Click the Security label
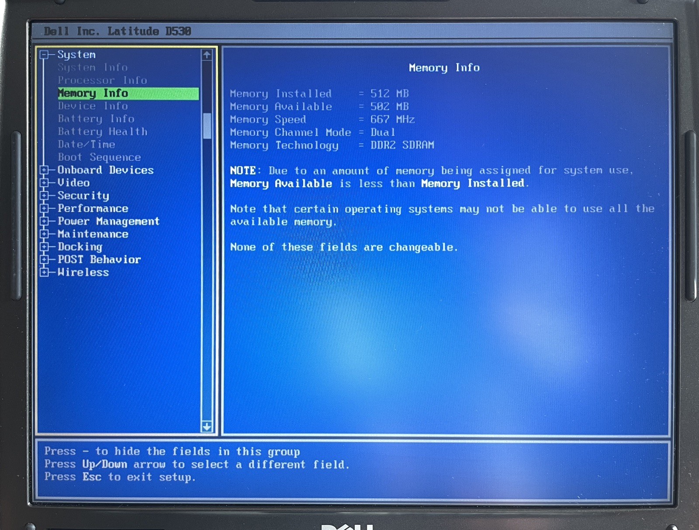Viewport: 699px width, 530px height. coord(83,196)
